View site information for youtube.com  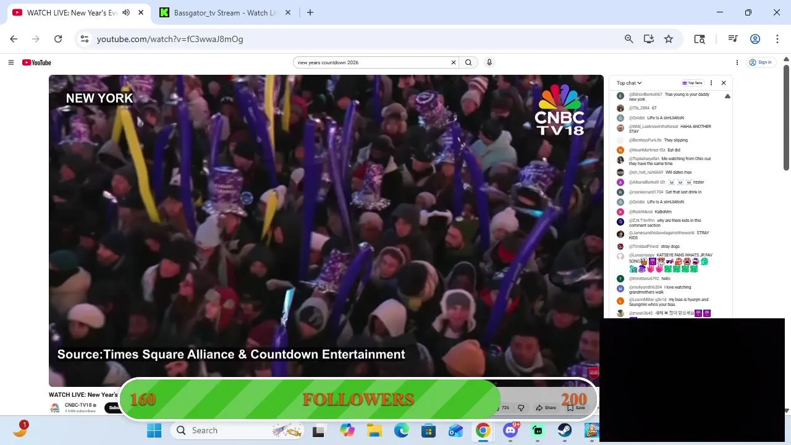(85, 39)
